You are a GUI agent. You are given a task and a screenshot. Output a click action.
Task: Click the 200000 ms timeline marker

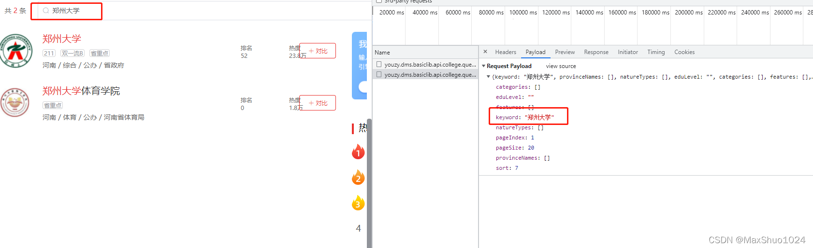point(689,13)
